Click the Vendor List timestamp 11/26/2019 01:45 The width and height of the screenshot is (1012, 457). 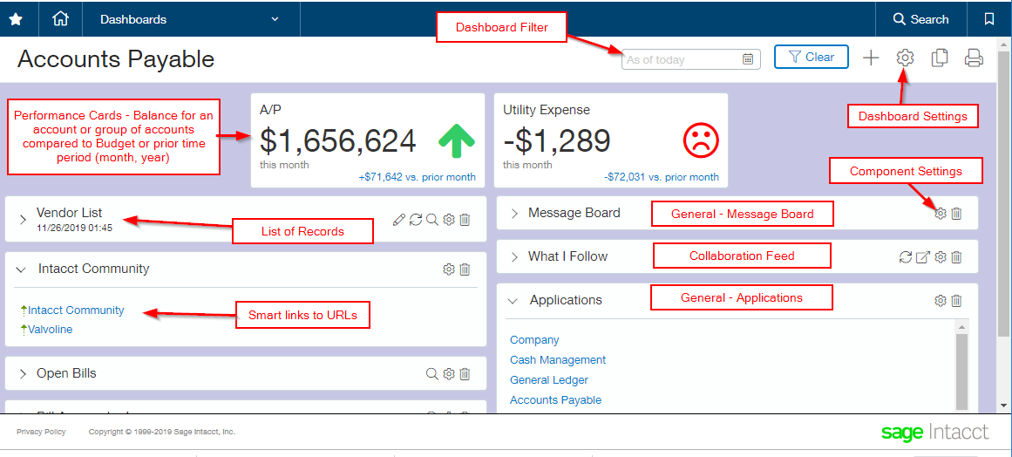(x=75, y=228)
